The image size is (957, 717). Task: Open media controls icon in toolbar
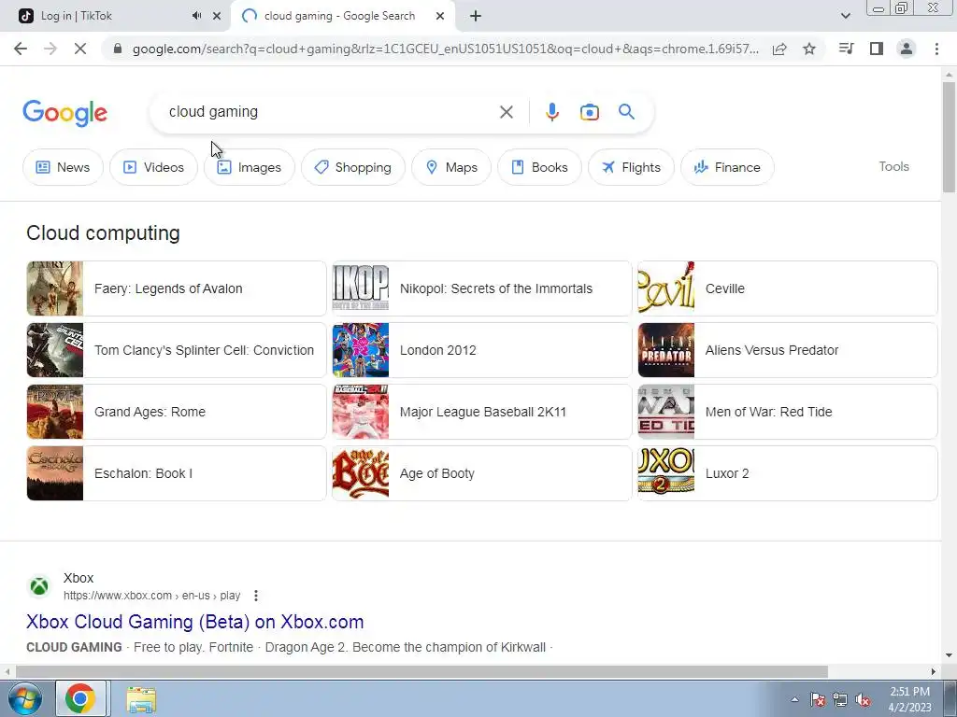(846, 49)
